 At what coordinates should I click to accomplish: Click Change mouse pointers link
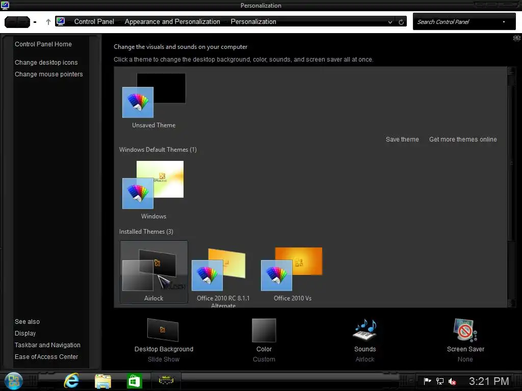(48, 74)
